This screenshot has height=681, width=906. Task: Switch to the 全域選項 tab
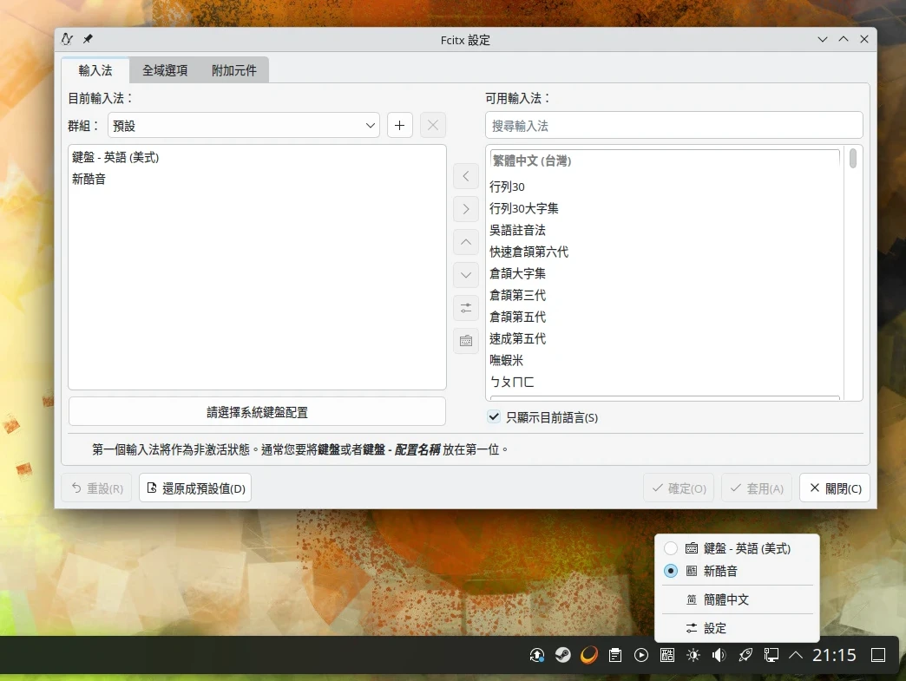pos(165,70)
